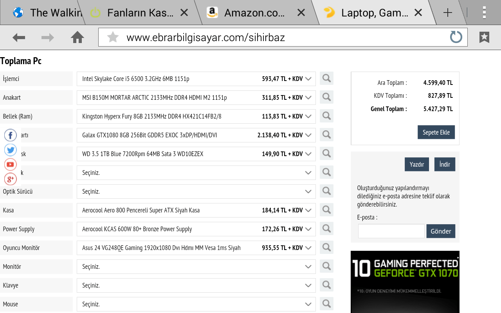Open the Klavye Seçiniz dropdown

click(196, 285)
